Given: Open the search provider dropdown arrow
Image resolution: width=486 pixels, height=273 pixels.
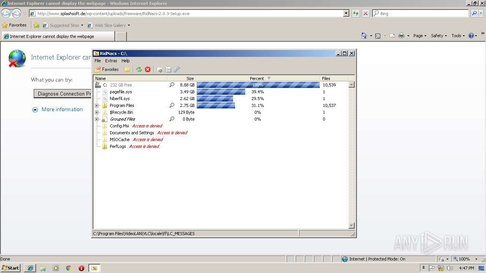Looking at the screenshot, I should click(481, 14).
